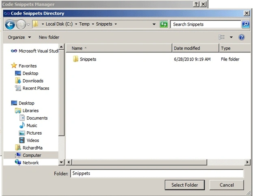Change the view using the view icon
Viewport: 253px width, 196px height.
(222, 37)
